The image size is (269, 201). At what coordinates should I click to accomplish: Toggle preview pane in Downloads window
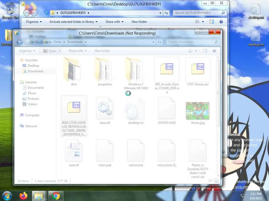[205, 51]
